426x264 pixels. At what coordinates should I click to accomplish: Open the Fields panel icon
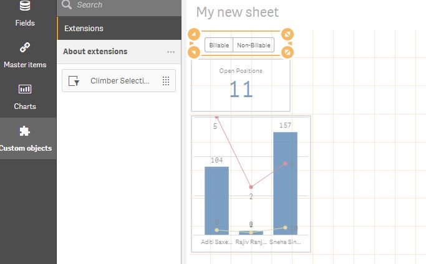(x=25, y=5)
